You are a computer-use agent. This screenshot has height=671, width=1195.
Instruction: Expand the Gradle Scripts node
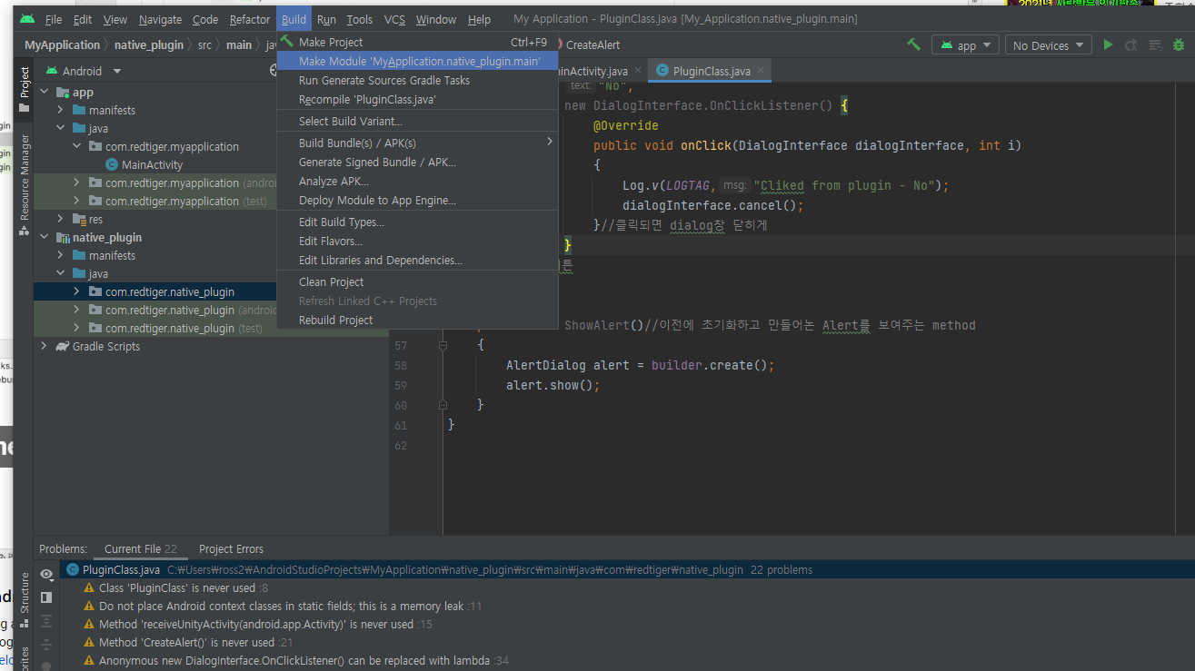[x=45, y=346]
